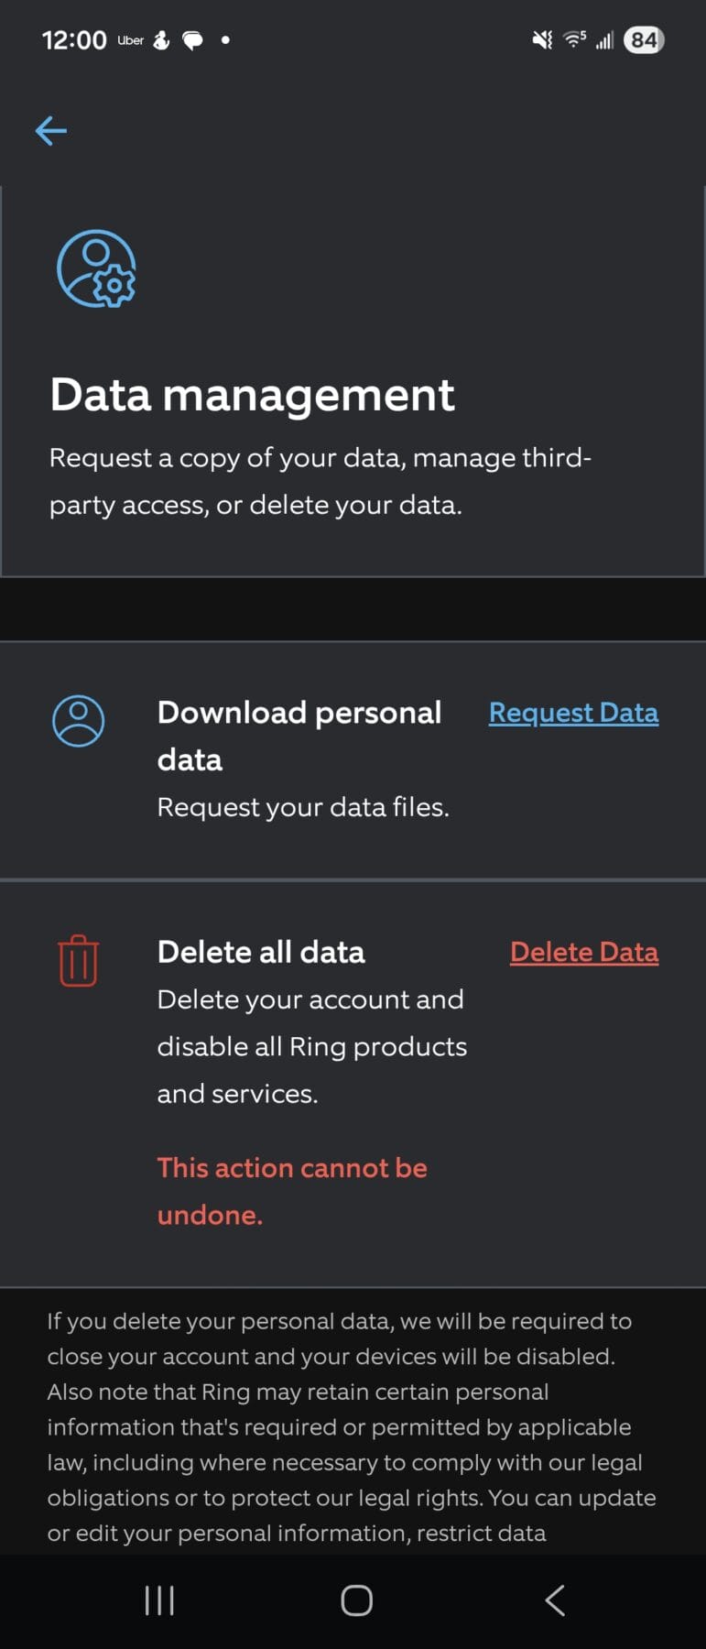Tap the Uber notification icon in status bar

(x=130, y=40)
